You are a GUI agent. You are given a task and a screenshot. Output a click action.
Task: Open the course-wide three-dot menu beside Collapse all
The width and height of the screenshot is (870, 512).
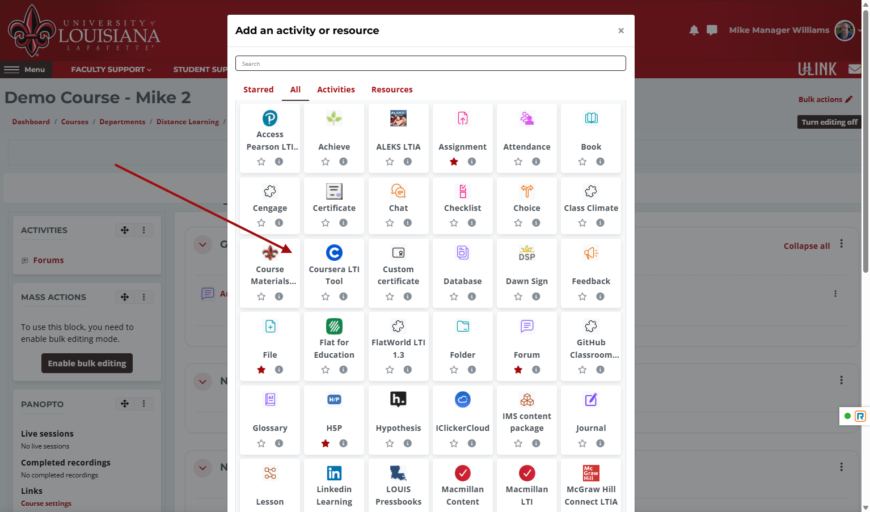(x=842, y=244)
